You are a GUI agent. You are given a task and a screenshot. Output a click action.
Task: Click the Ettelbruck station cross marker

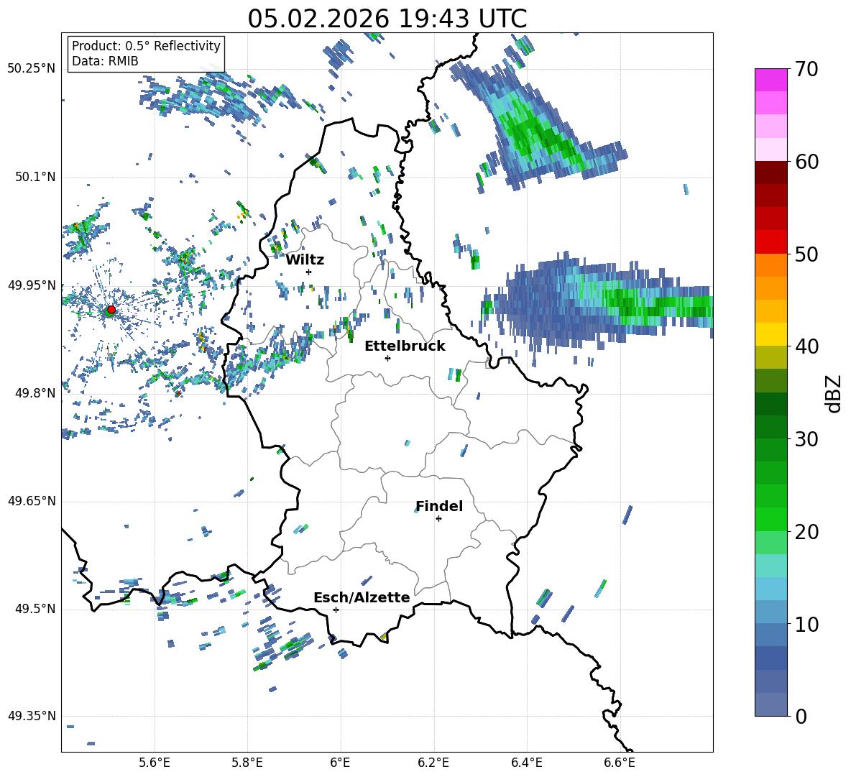tap(387, 358)
